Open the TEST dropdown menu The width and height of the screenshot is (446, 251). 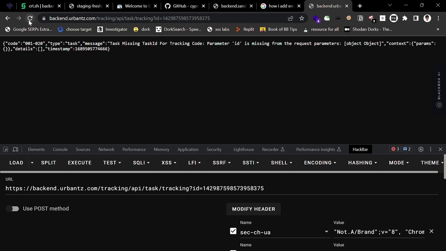(x=112, y=162)
